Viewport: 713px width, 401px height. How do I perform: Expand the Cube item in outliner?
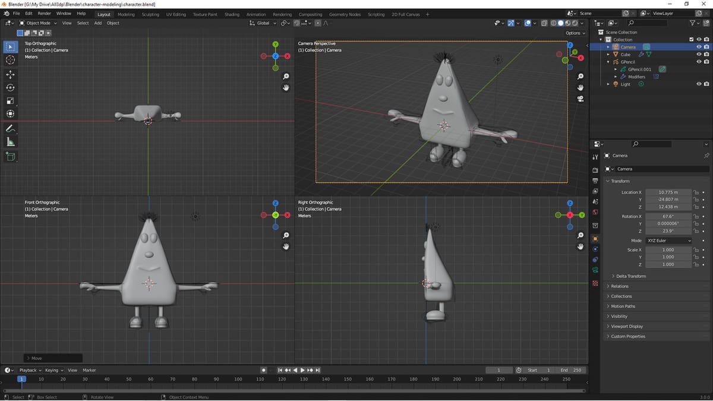608,55
